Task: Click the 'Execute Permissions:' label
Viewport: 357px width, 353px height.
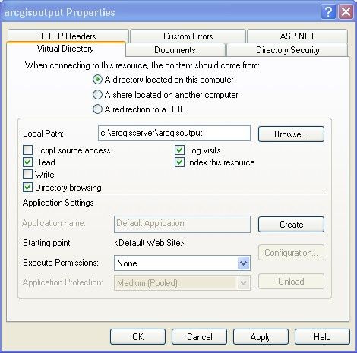Action: 61,263
